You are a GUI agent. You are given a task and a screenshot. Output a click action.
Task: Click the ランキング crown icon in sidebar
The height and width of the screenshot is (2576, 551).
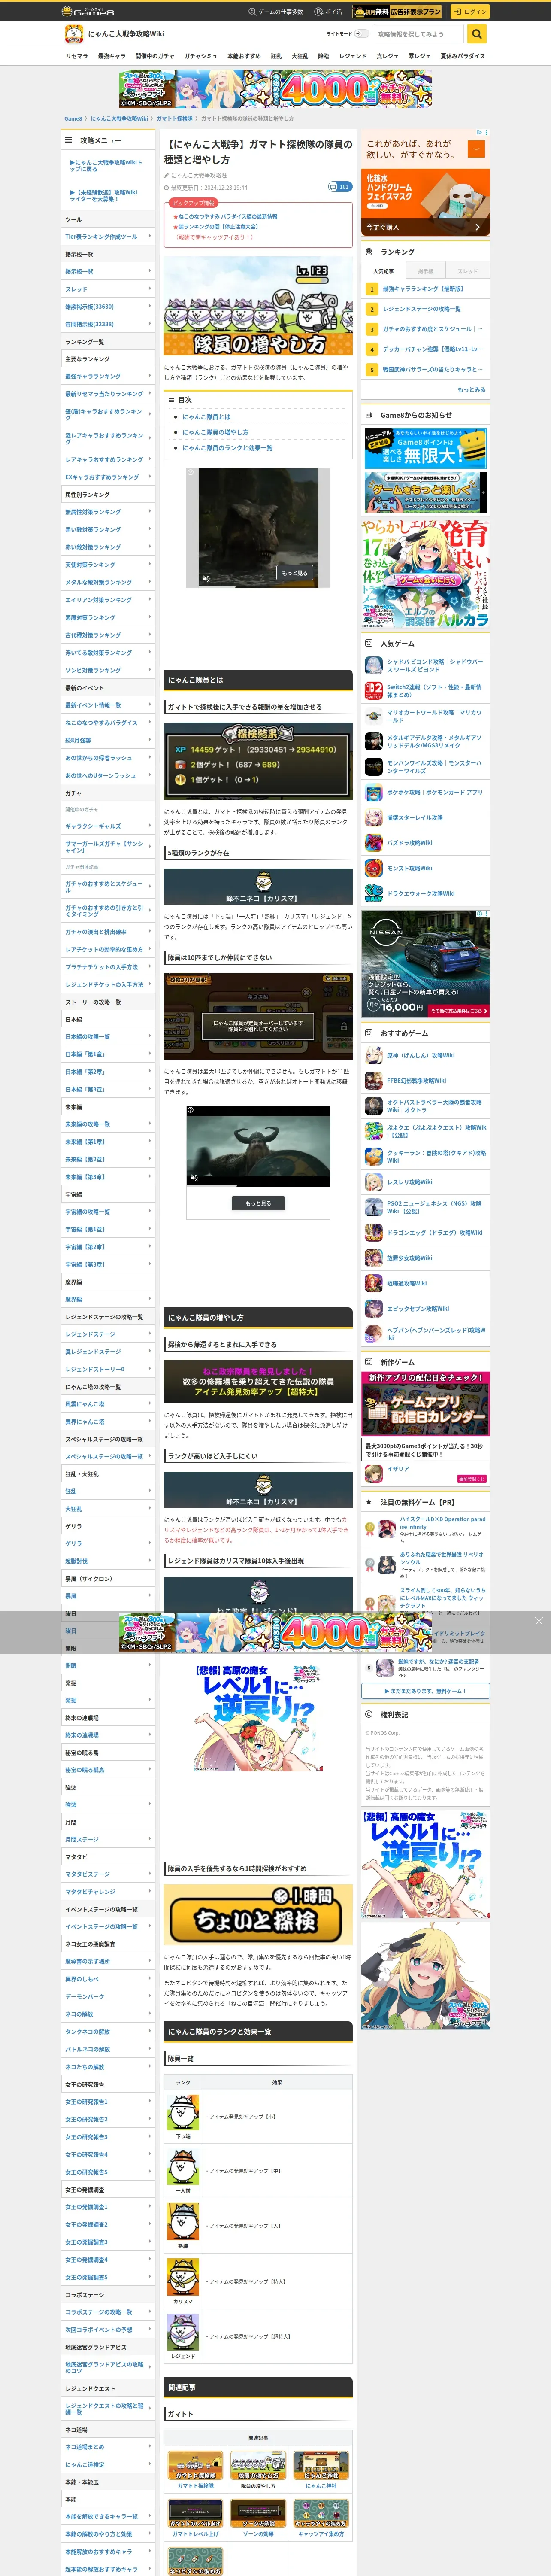pyautogui.click(x=370, y=252)
